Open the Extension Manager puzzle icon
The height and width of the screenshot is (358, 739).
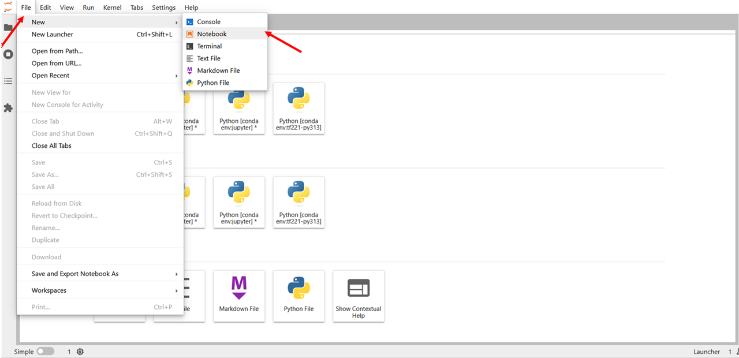coord(8,108)
